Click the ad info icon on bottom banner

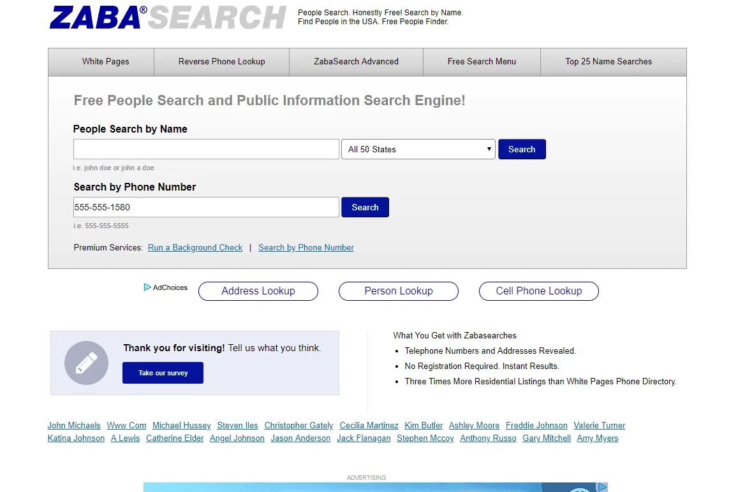tap(602, 487)
